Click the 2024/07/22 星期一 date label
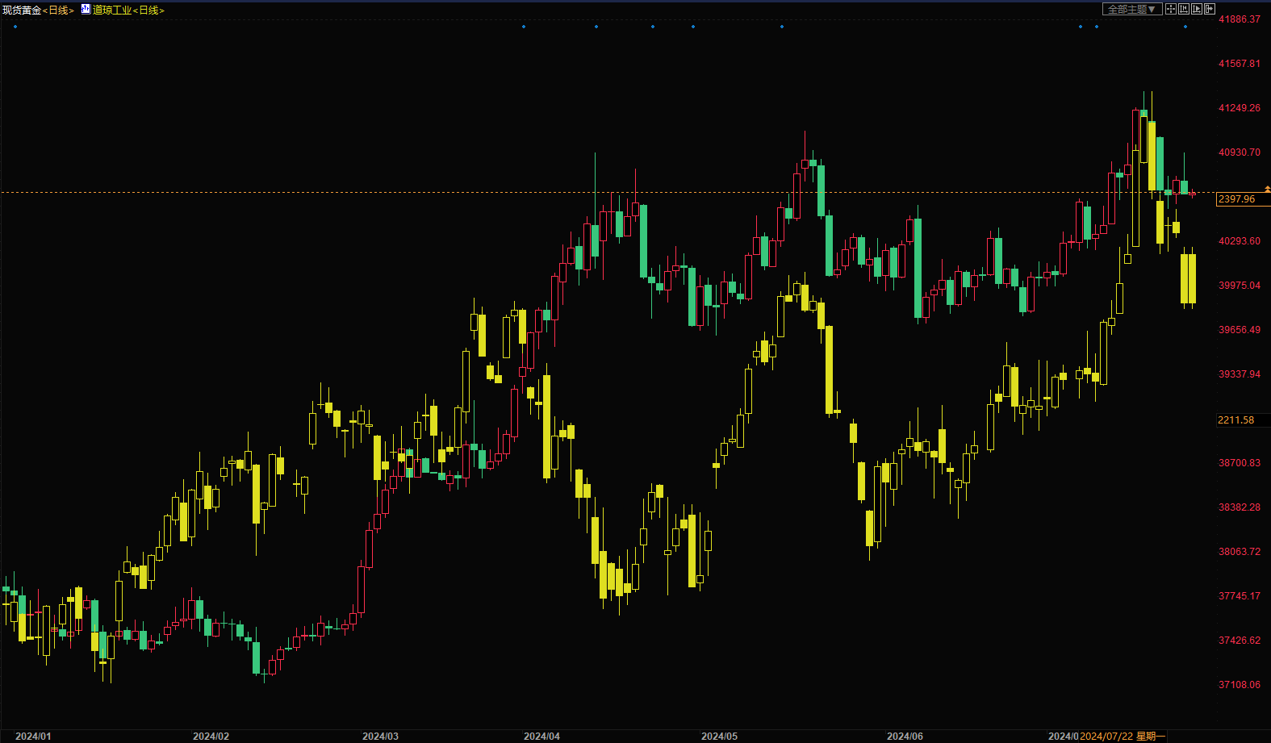The height and width of the screenshot is (743, 1271). coord(1122,736)
